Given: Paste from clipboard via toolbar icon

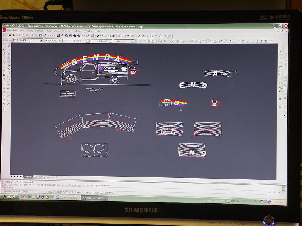Looking at the screenshot, I should point(40,35).
